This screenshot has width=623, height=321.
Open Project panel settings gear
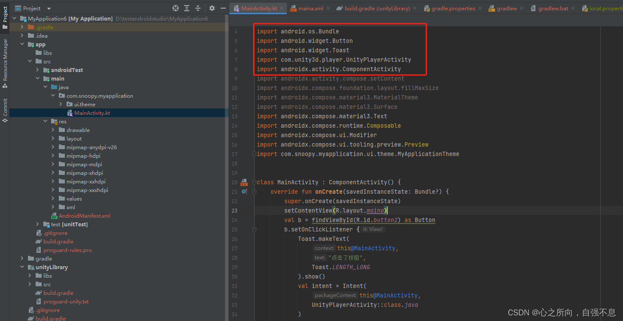212,8
